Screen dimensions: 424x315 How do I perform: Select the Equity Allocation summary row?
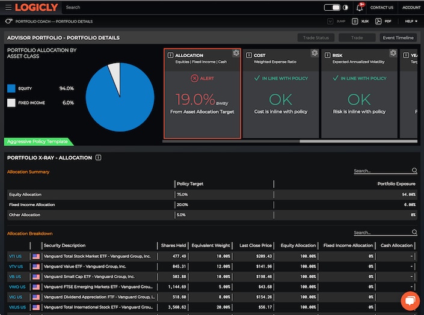[x=212, y=194]
